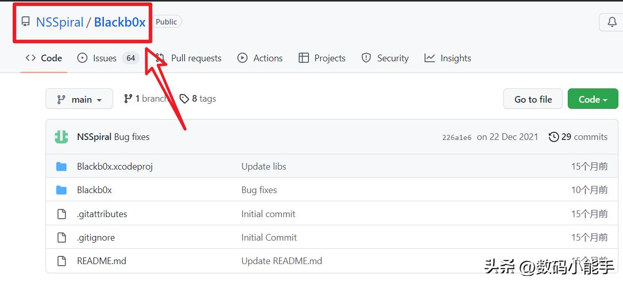Click file icon for .gitattributes
Screen dimensions: 623x283
pos(61,214)
